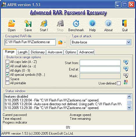
Task: Uncheck All special symbols checkbox
Action: click(7, 75)
